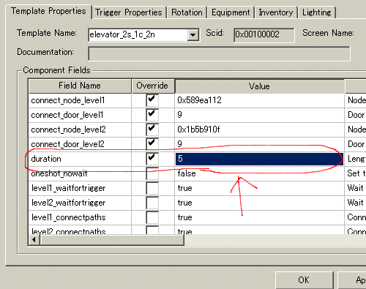Toggle override for connect_node_level2
The image size is (366, 289).
pos(152,130)
